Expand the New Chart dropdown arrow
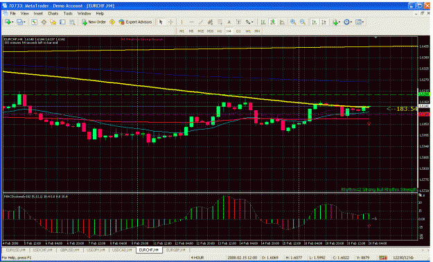This screenshot has width=433, height=262. pos(12,22)
